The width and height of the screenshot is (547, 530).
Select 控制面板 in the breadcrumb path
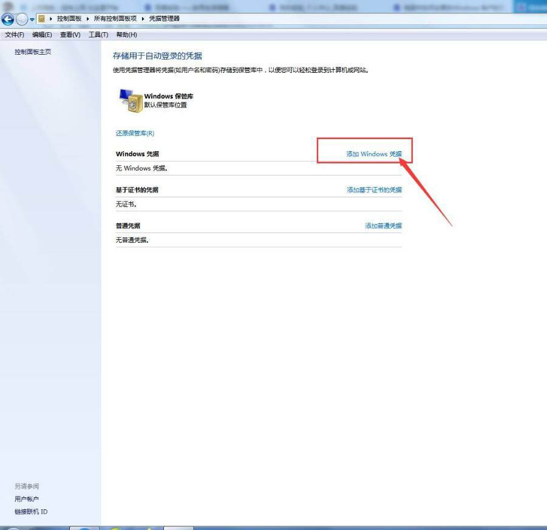(x=69, y=19)
